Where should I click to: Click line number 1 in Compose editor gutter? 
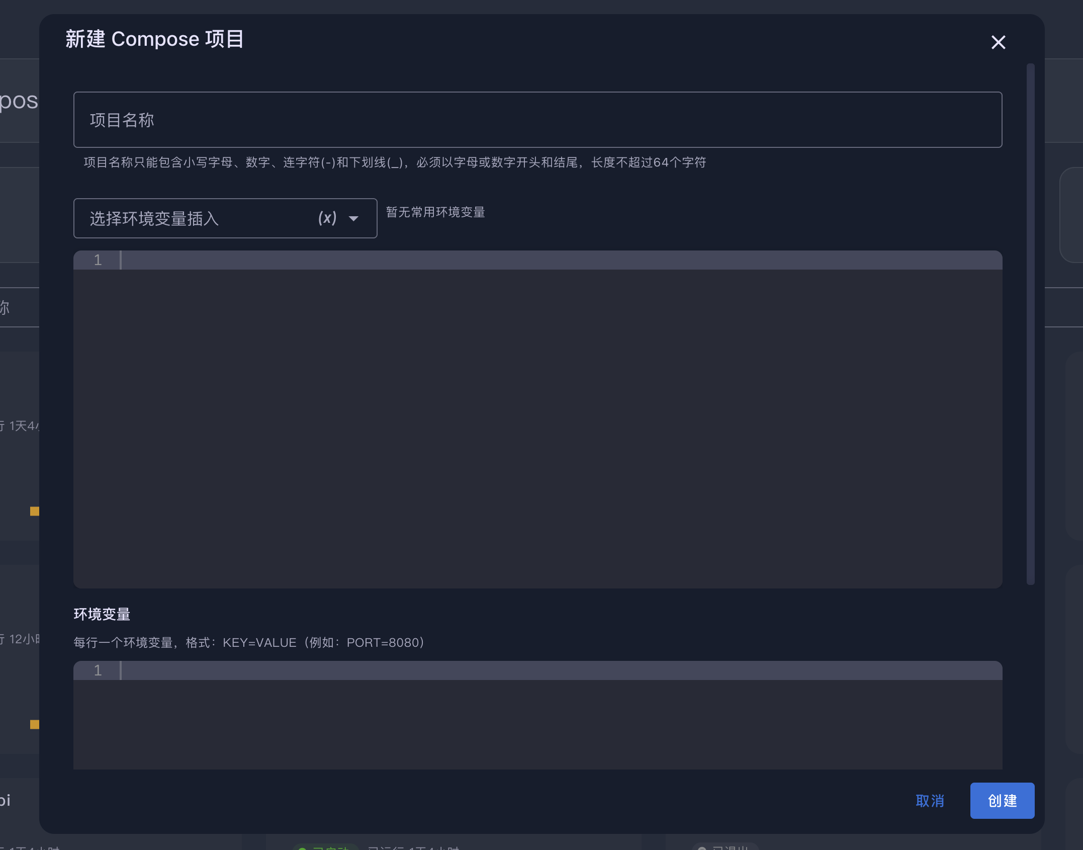[98, 260]
